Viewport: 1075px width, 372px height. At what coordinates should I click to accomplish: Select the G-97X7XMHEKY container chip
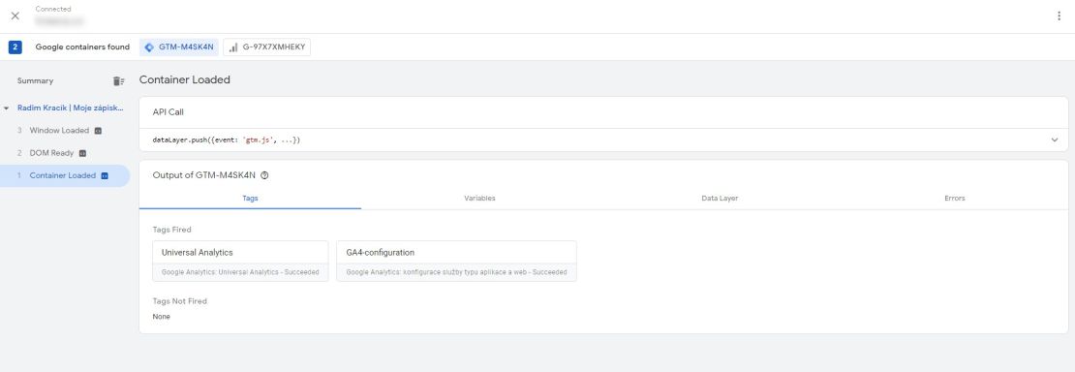click(x=266, y=47)
